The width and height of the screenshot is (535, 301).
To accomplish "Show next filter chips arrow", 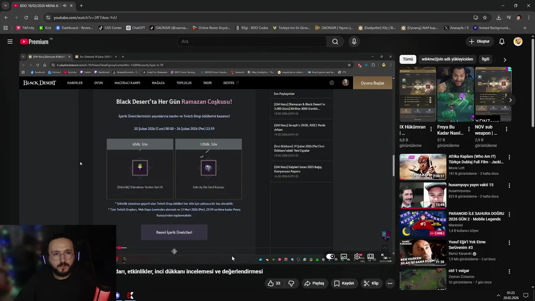I will point(505,59).
